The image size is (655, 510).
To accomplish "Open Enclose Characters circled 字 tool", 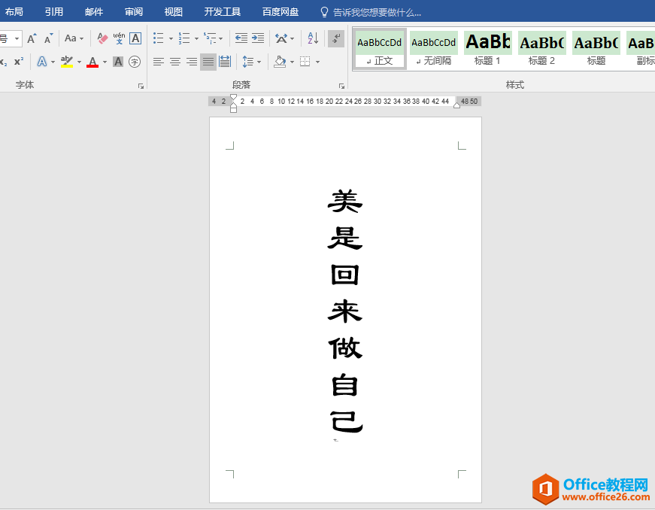I will click(x=135, y=62).
